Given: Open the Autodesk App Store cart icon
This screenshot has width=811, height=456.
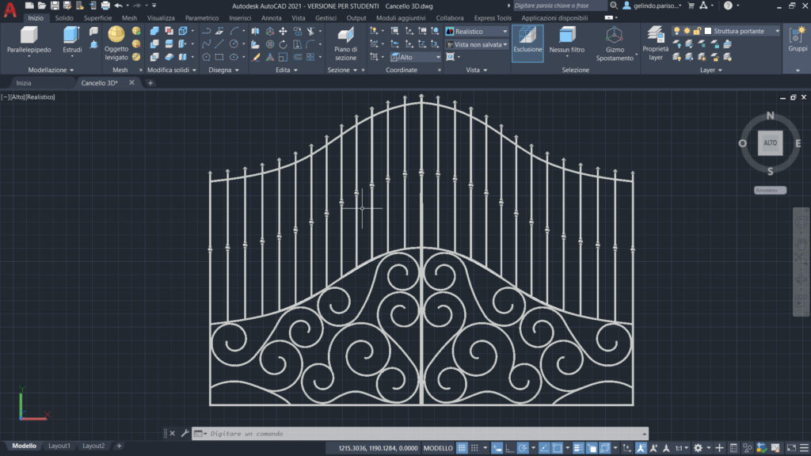Looking at the screenshot, I should (x=691, y=6).
